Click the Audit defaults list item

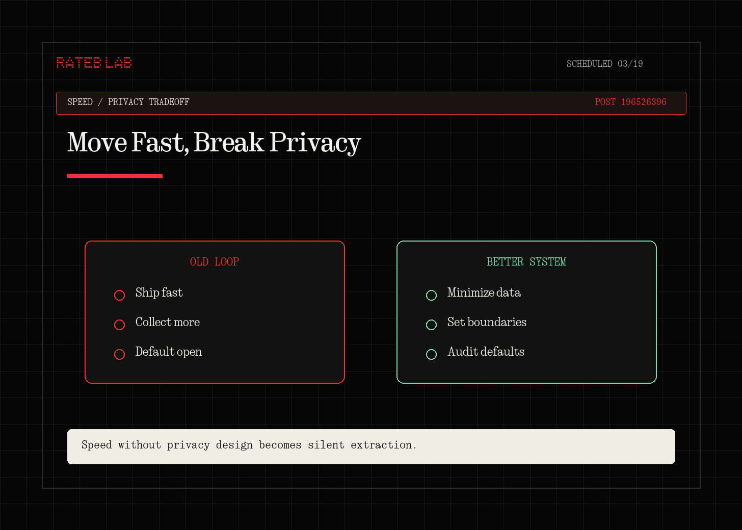(486, 352)
